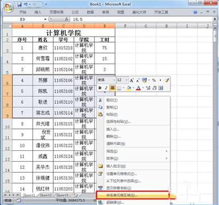Switch to Sheet2 worksheet tab
This screenshot has width=219, height=205.
tap(45, 195)
